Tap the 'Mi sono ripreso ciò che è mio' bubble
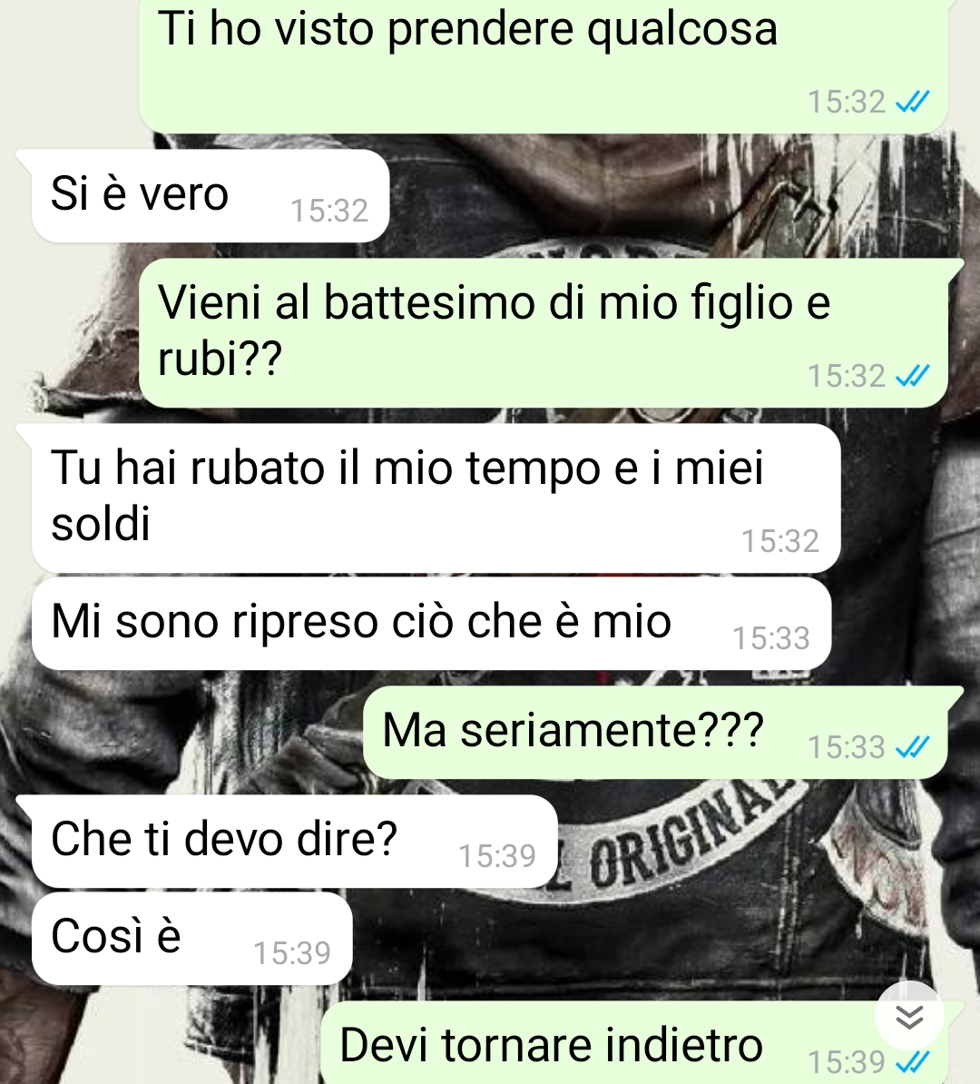Image resolution: width=980 pixels, height=1084 pixels. tap(430, 624)
